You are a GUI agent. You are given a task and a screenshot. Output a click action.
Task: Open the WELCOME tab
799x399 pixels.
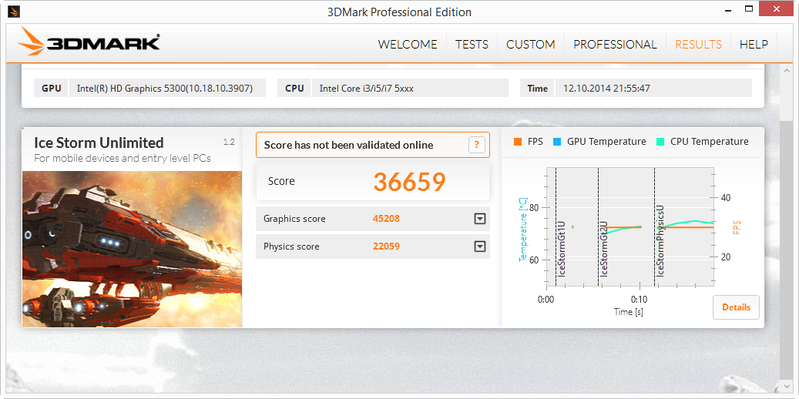[407, 45]
